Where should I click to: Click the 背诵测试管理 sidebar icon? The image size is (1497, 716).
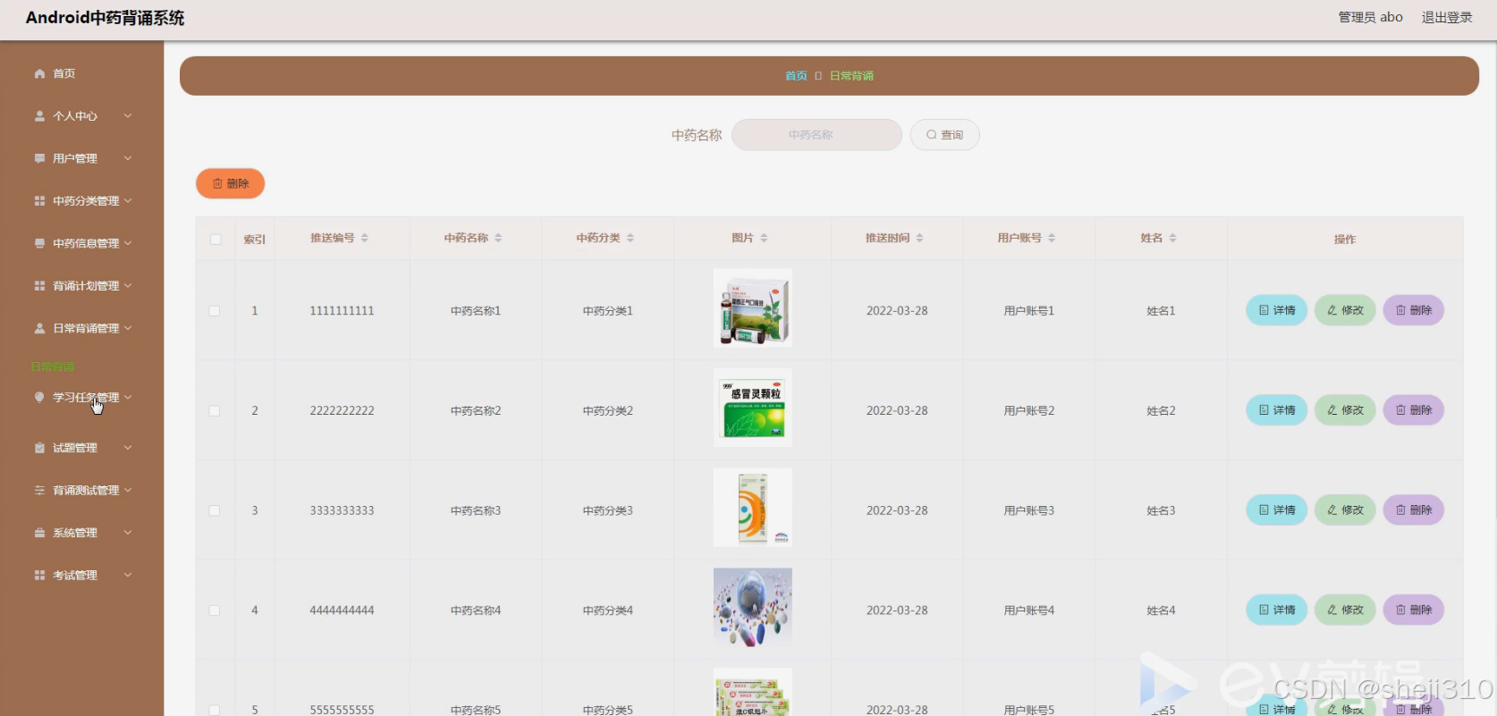[39, 490]
